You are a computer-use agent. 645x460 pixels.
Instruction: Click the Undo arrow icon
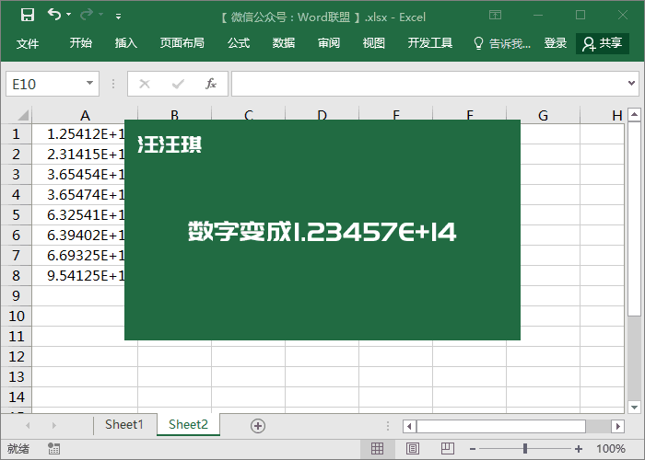(53, 15)
